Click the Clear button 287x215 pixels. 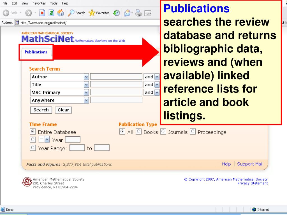point(63,110)
